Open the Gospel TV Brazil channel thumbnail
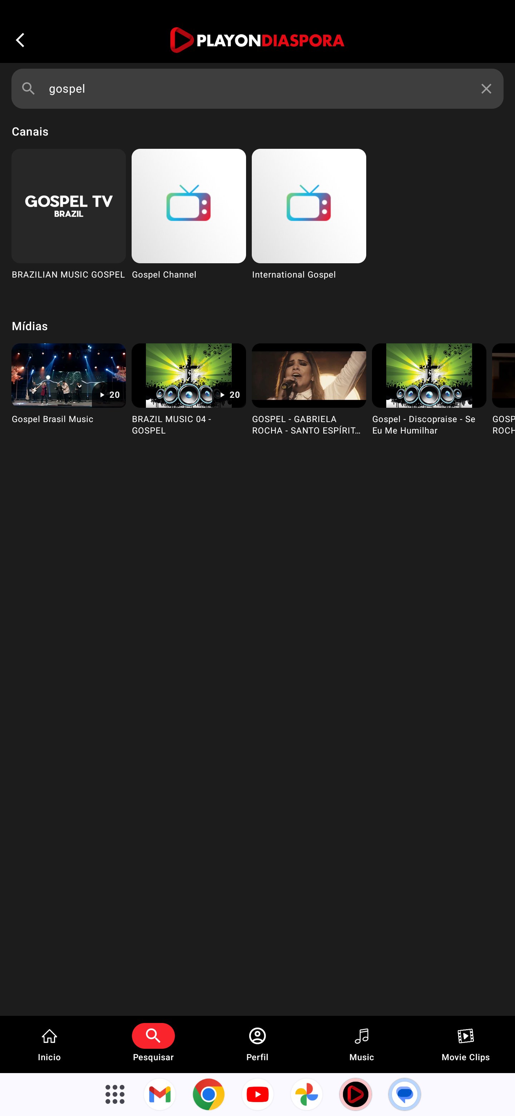Viewport: 515px width, 1116px height. pos(69,206)
